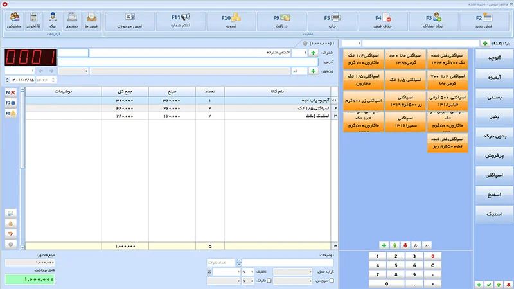This screenshot has width=514, height=289.
Task: Click the address (آدرس) input field
Action: point(188,62)
